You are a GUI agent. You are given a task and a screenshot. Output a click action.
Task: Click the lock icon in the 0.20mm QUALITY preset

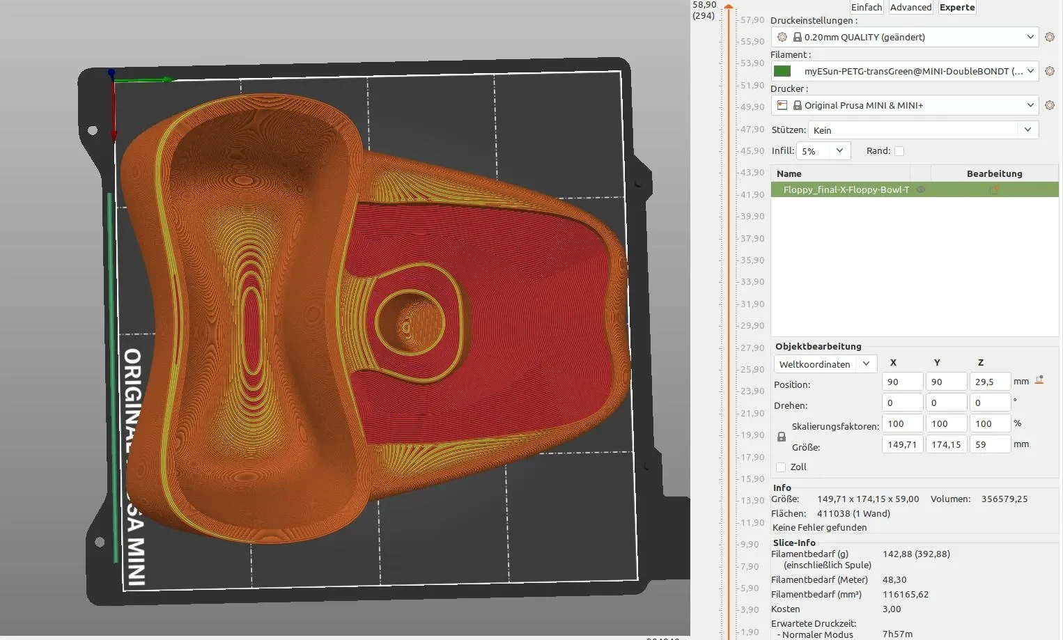click(x=797, y=37)
